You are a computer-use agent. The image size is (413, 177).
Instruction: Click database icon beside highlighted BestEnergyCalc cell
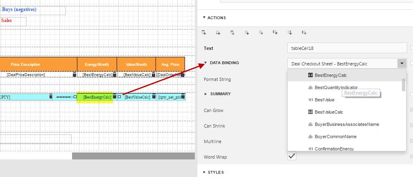tap(115, 97)
